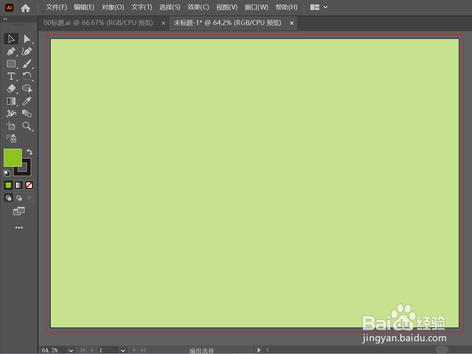Select the Gradient tool
472x354 pixels.
11,101
